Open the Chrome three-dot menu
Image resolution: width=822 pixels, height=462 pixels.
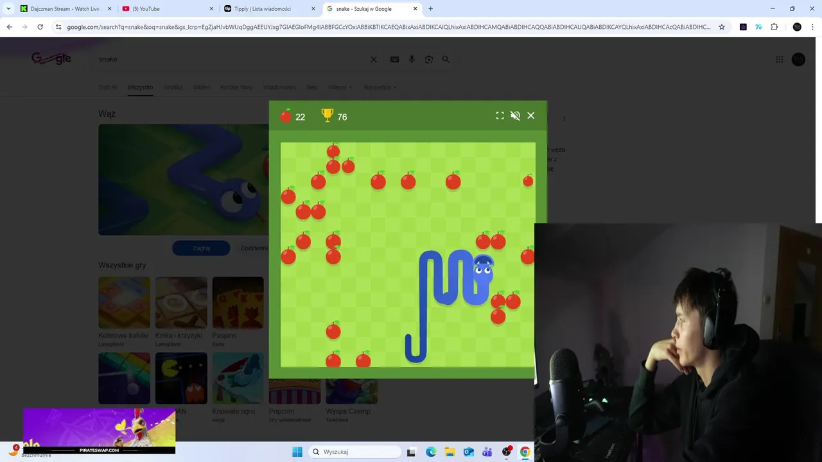click(x=813, y=27)
